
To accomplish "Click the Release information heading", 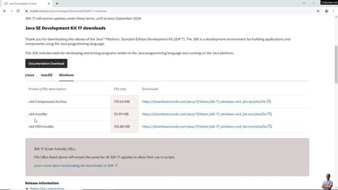I will click(x=42, y=183).
